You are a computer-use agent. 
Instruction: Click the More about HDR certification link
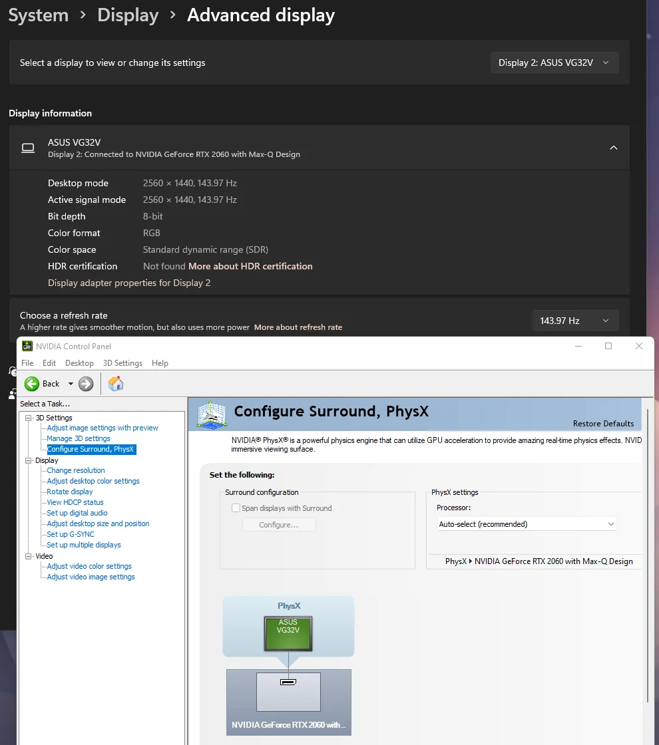pyautogui.click(x=250, y=267)
